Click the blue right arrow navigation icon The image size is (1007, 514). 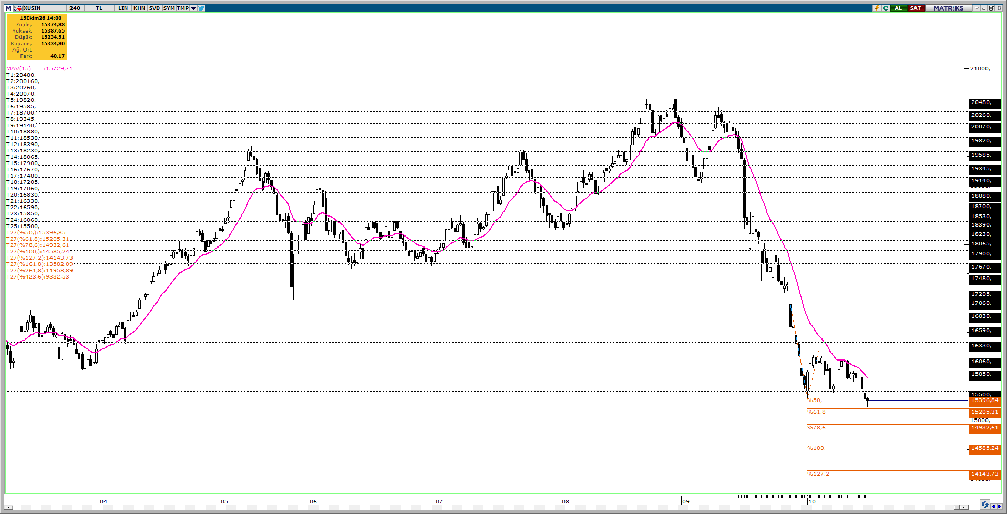click(1000, 506)
